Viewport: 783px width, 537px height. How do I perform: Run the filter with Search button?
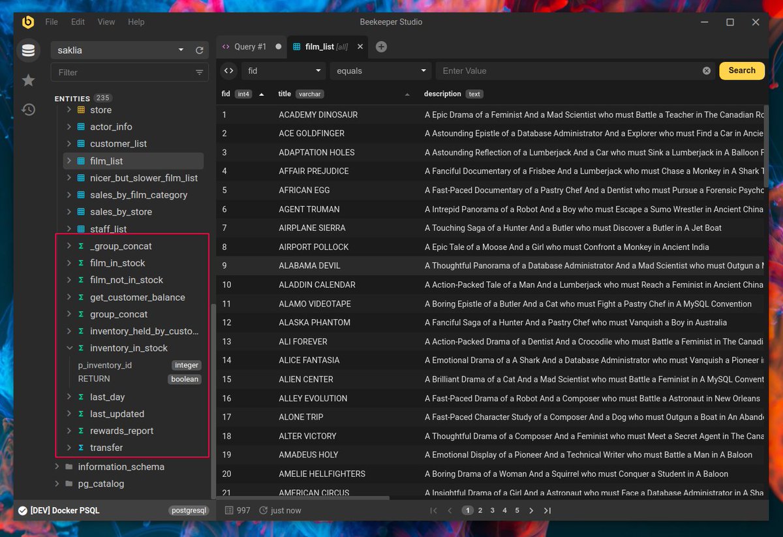tap(742, 70)
